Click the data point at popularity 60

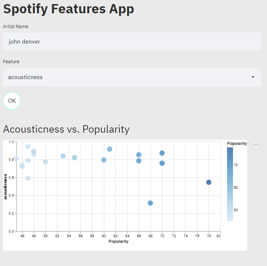click(104, 160)
